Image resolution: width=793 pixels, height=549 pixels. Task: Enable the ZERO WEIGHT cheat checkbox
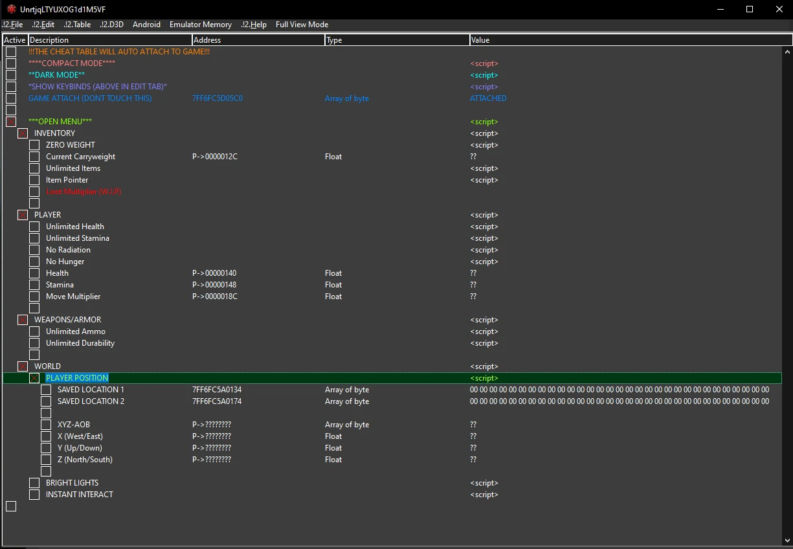click(34, 145)
